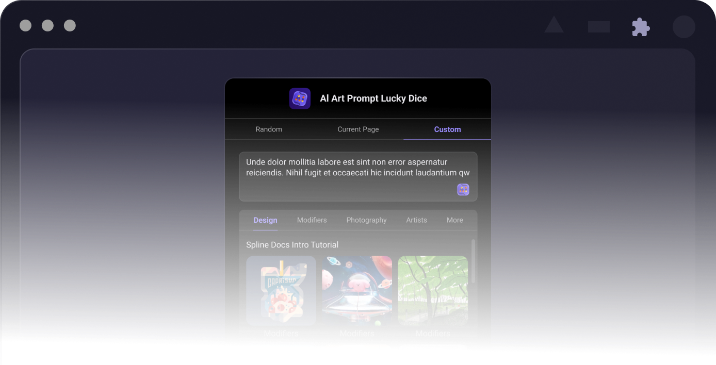Click the triangle icon in the browser toolbar

click(x=554, y=24)
